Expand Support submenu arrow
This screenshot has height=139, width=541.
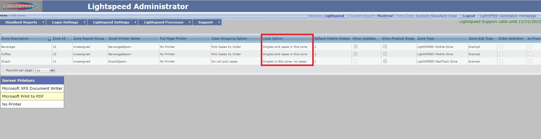(x=219, y=22)
